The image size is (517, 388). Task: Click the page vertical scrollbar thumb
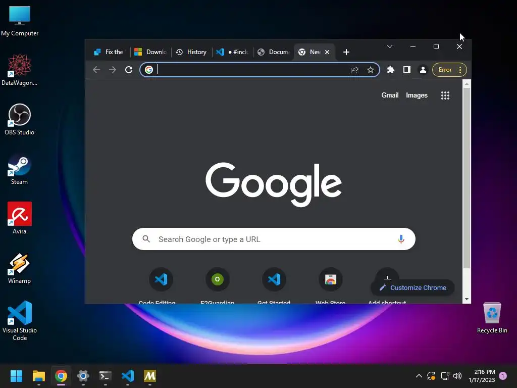pos(467,178)
